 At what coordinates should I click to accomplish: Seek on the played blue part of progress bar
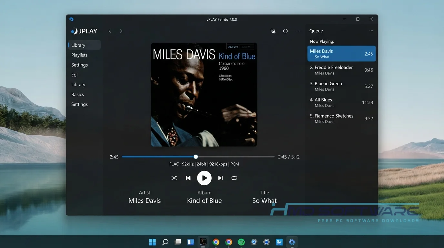pyautogui.click(x=158, y=157)
